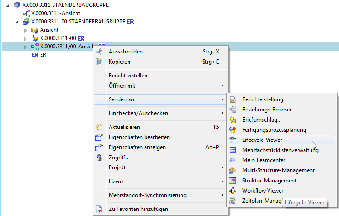
Task: Click the Workflow Viewer icon
Action: (233, 191)
